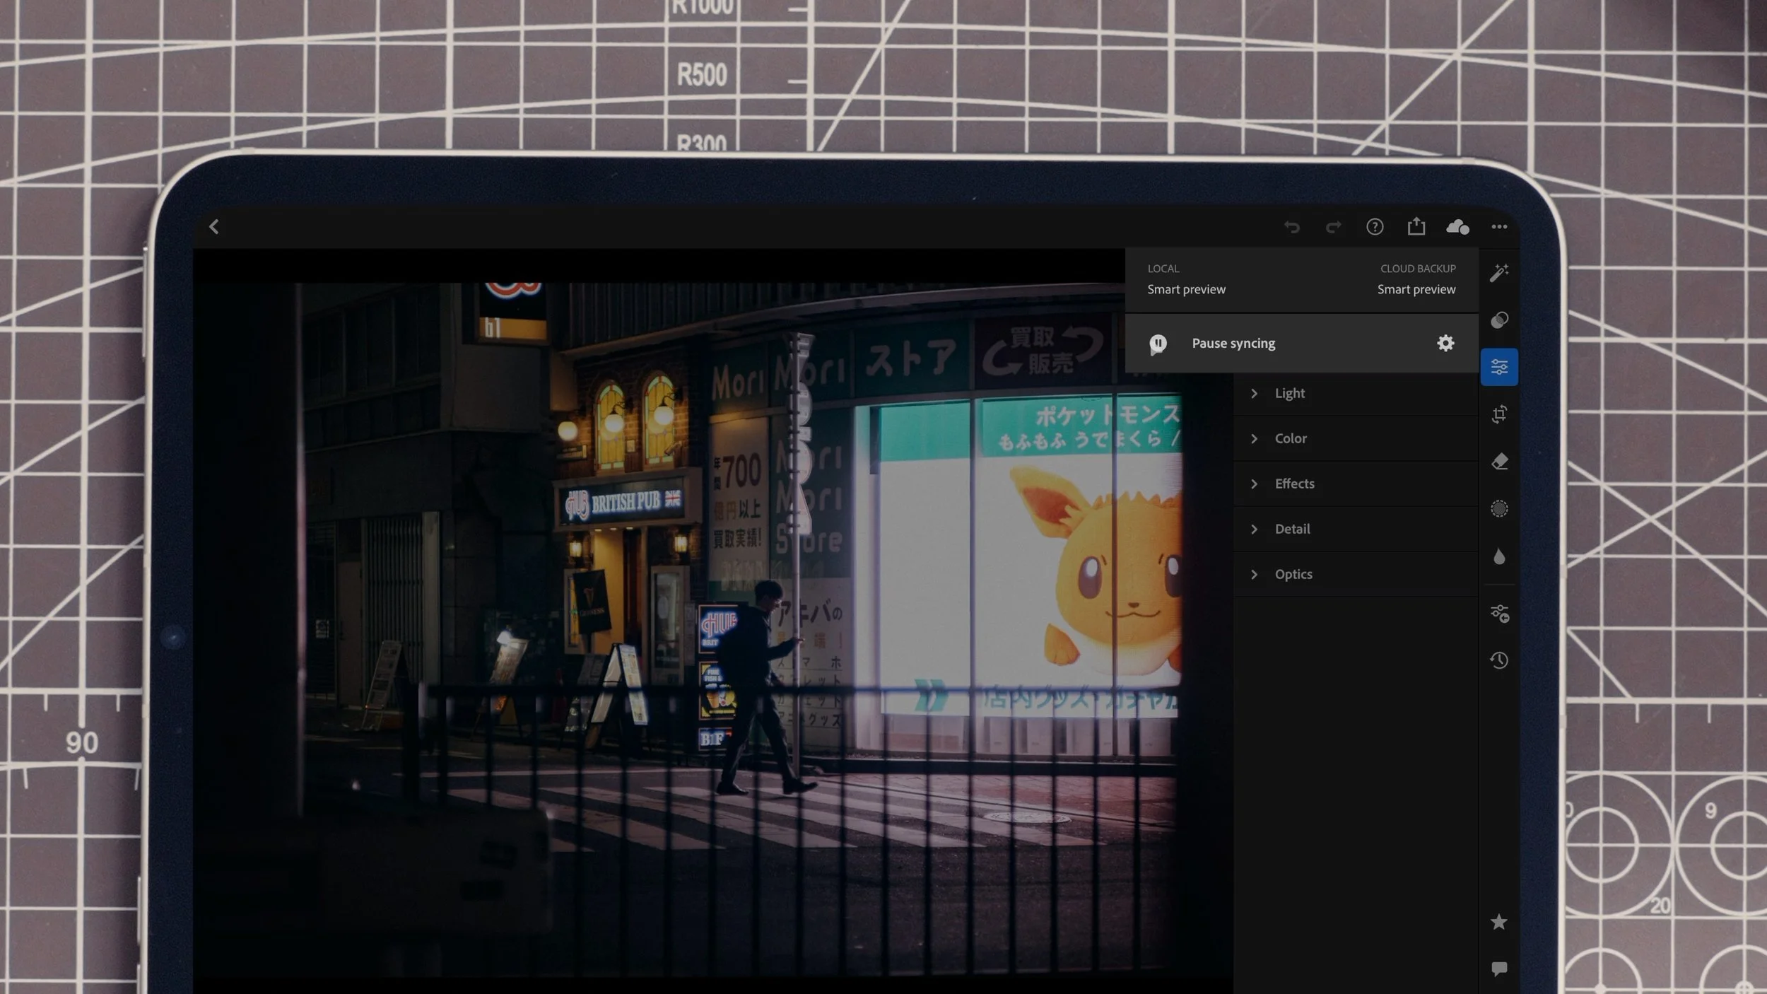Tap the CLOUD BACKUP Smart preview status text

[x=1416, y=289]
